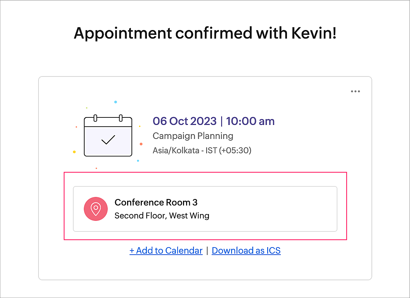Click the "Asia/Kolkata - IST (+05:30)" timezone text

coord(202,150)
